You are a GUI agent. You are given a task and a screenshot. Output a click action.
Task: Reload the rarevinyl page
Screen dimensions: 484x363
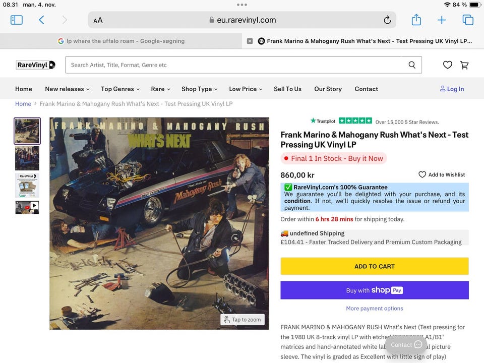tap(387, 20)
